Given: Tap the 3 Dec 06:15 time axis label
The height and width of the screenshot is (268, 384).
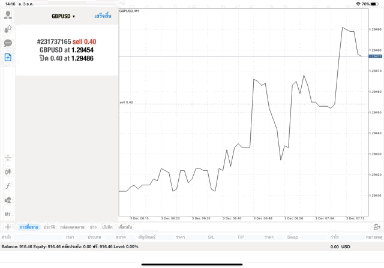Looking at the screenshot, I should click(x=139, y=218).
